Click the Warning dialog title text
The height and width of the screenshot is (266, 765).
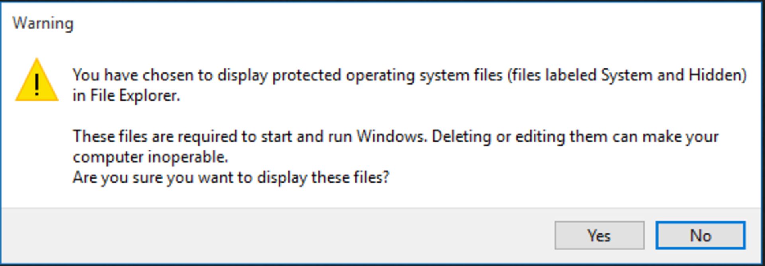43,23
